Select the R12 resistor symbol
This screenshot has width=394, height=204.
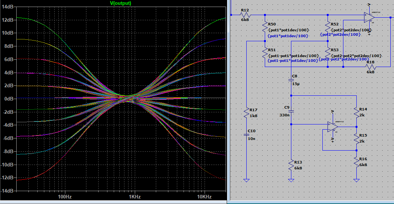point(245,15)
